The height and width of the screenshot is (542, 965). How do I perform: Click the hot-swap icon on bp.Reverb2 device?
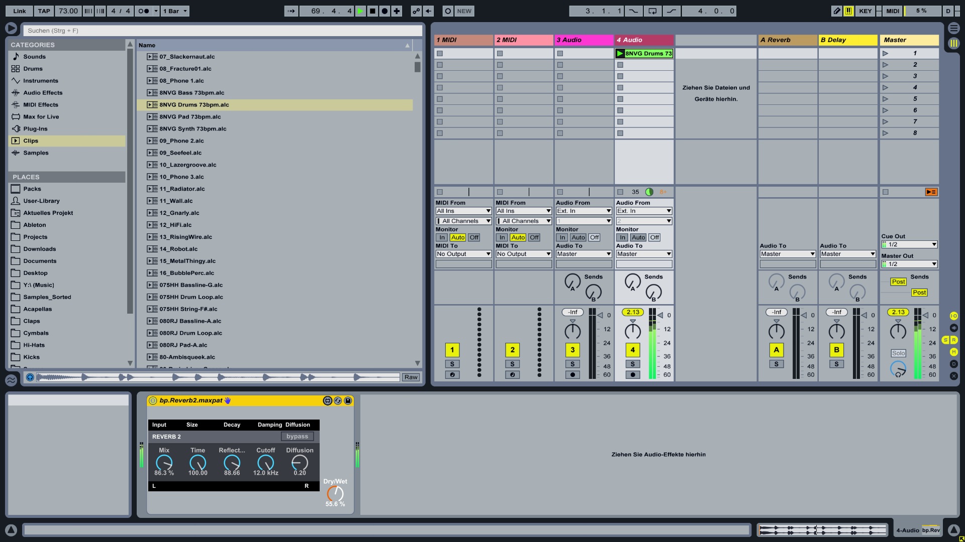(338, 400)
